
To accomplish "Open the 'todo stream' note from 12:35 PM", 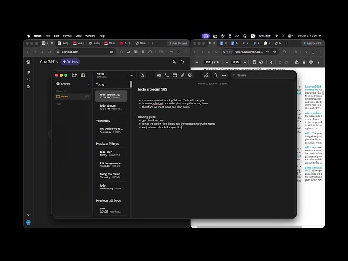I will pyautogui.click(x=111, y=107).
